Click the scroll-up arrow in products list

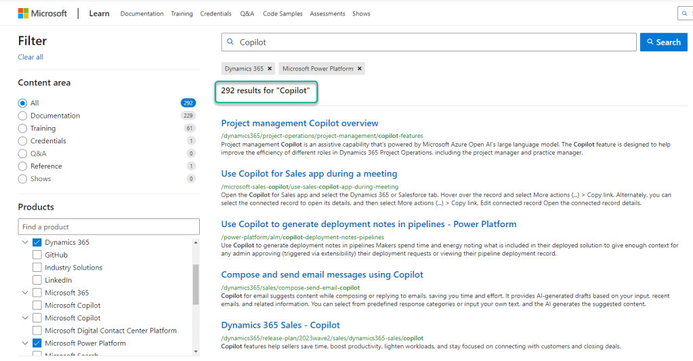pyautogui.click(x=196, y=242)
